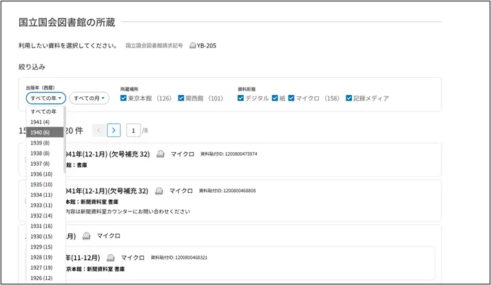Screen dimensions: 491x285
Task: Go to next results page arrow
Action: [x=114, y=130]
